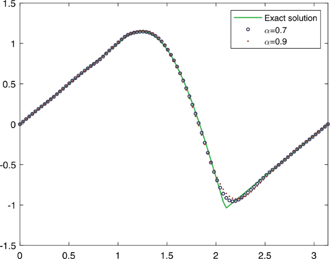Click the y-axis tick label -1

pyautogui.click(x=12, y=205)
